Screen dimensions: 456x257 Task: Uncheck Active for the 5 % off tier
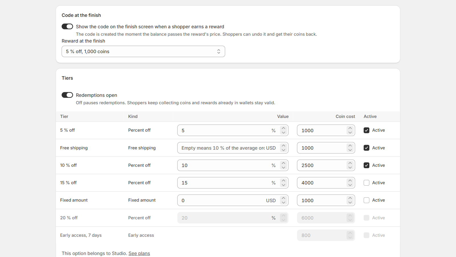pyautogui.click(x=367, y=130)
